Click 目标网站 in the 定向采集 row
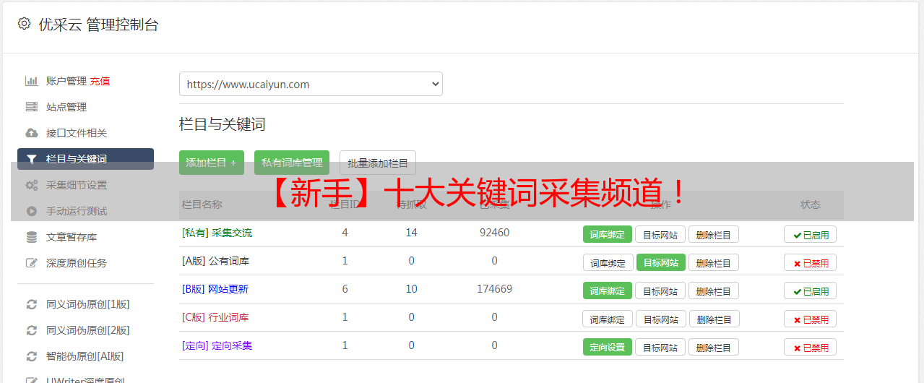This screenshot has height=383, width=924. pyautogui.click(x=660, y=347)
